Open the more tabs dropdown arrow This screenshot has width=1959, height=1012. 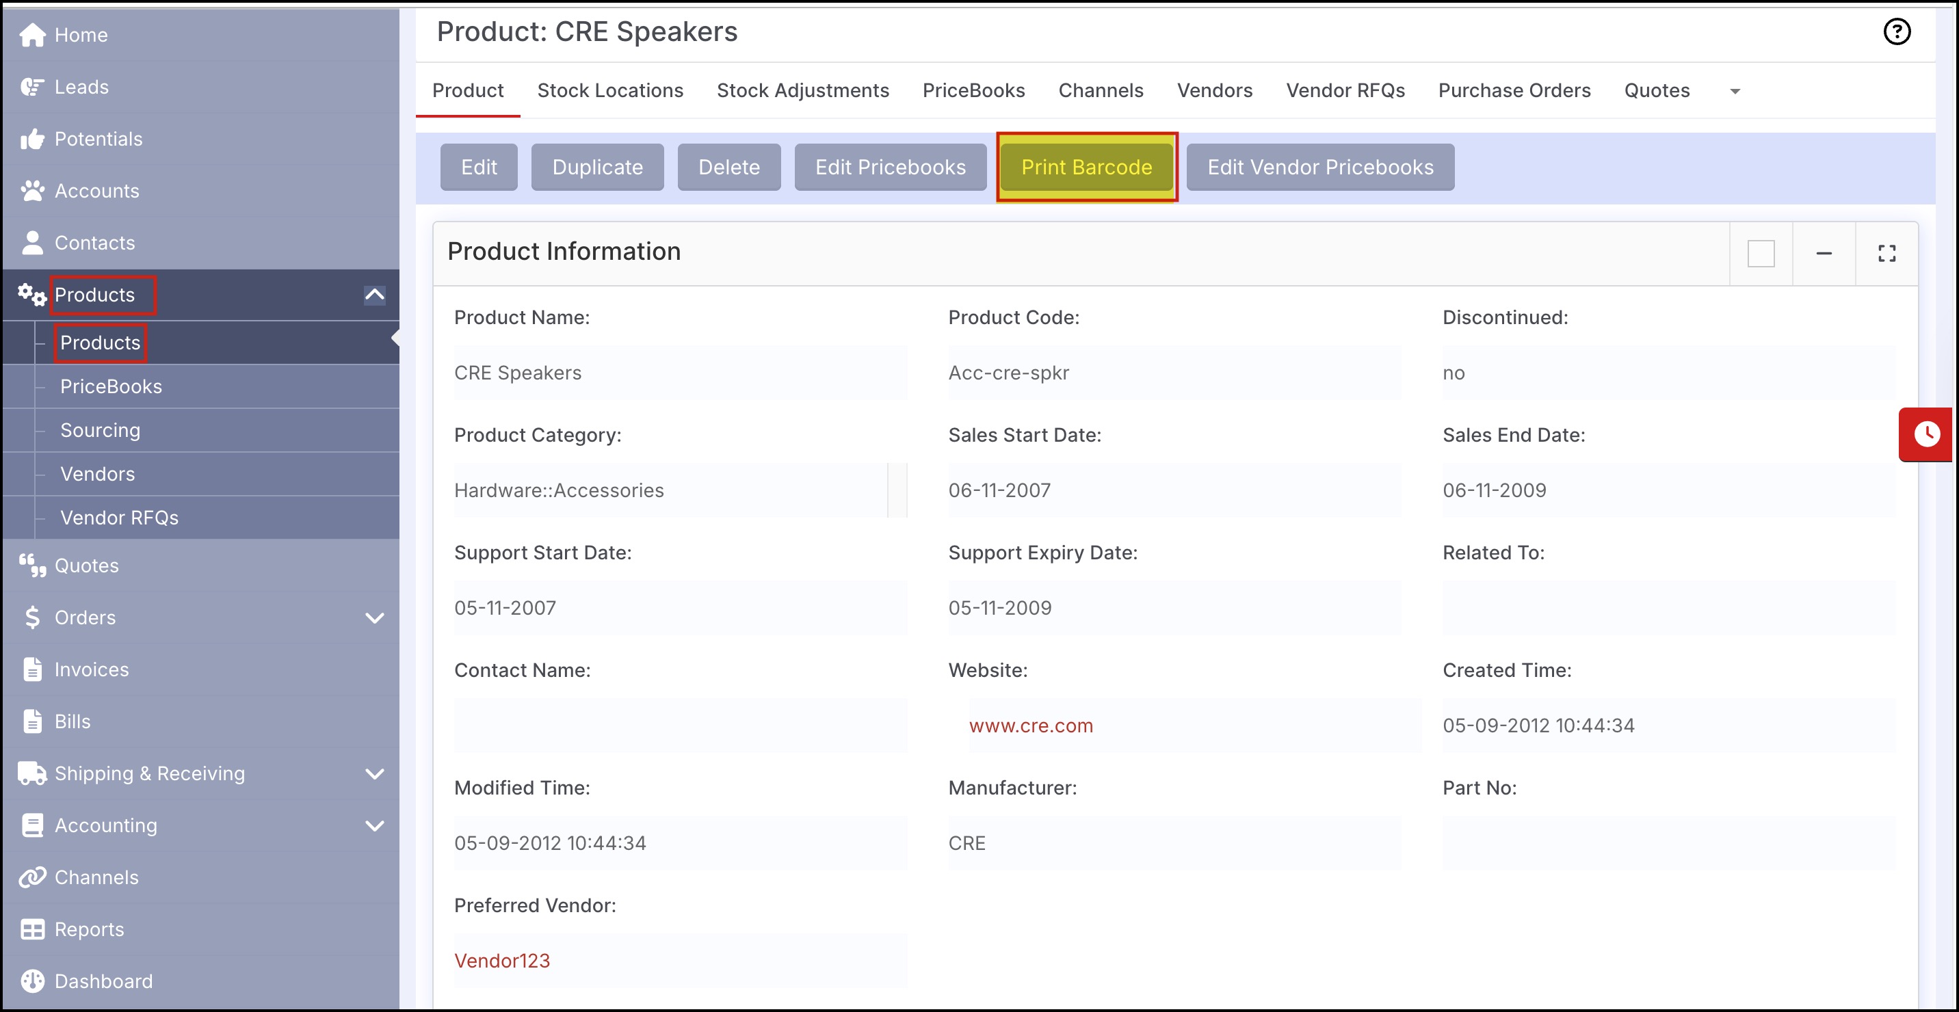coord(1735,91)
